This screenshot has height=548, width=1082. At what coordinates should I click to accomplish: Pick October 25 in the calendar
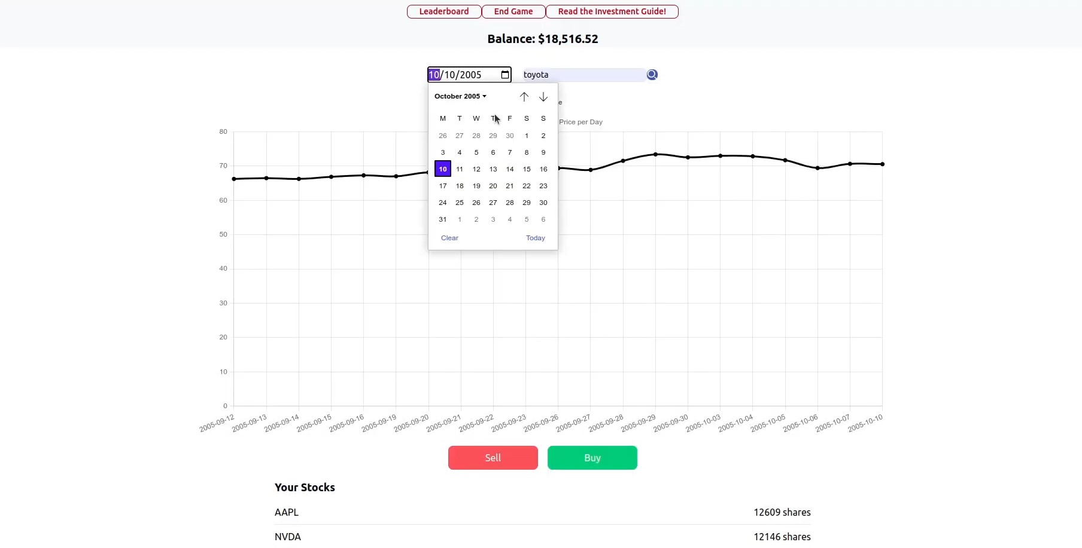[460, 203]
